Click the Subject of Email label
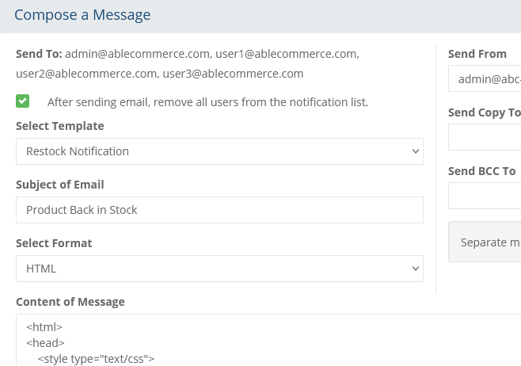This screenshot has width=521, height=366. tap(60, 185)
